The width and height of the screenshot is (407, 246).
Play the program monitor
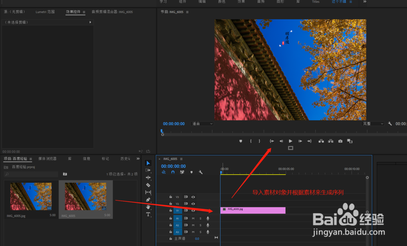coord(291,141)
